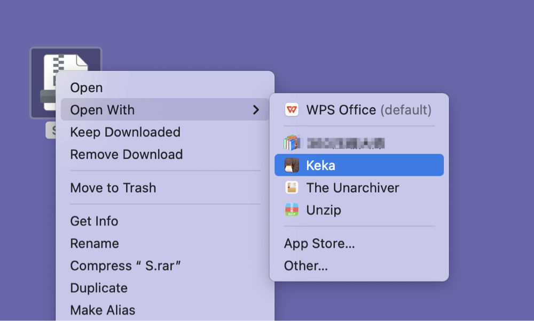Move the file to Trash
The width and height of the screenshot is (534, 321).
[113, 187]
